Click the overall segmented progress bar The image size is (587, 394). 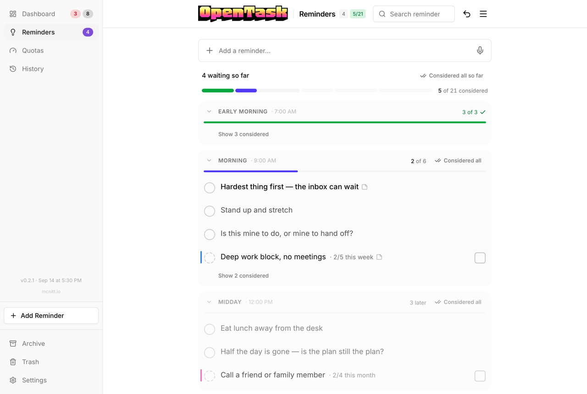[x=317, y=91]
